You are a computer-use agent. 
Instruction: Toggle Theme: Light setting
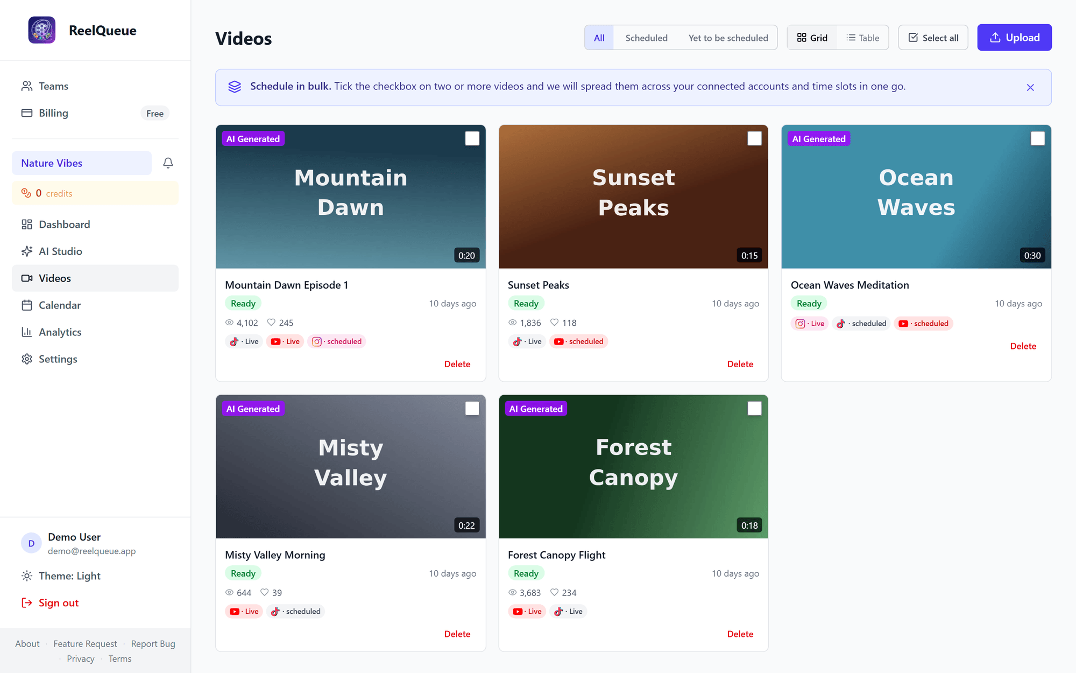(95, 576)
